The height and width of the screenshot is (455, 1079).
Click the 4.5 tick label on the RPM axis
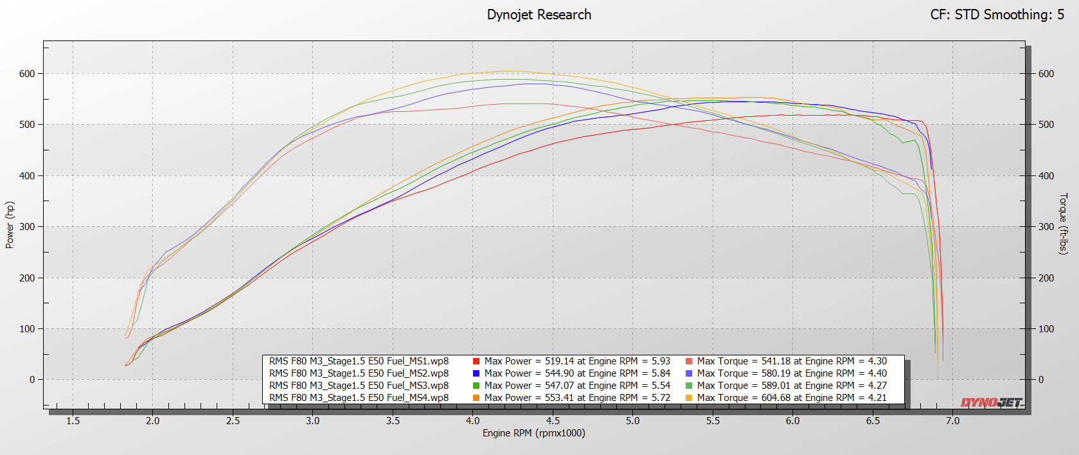553,421
